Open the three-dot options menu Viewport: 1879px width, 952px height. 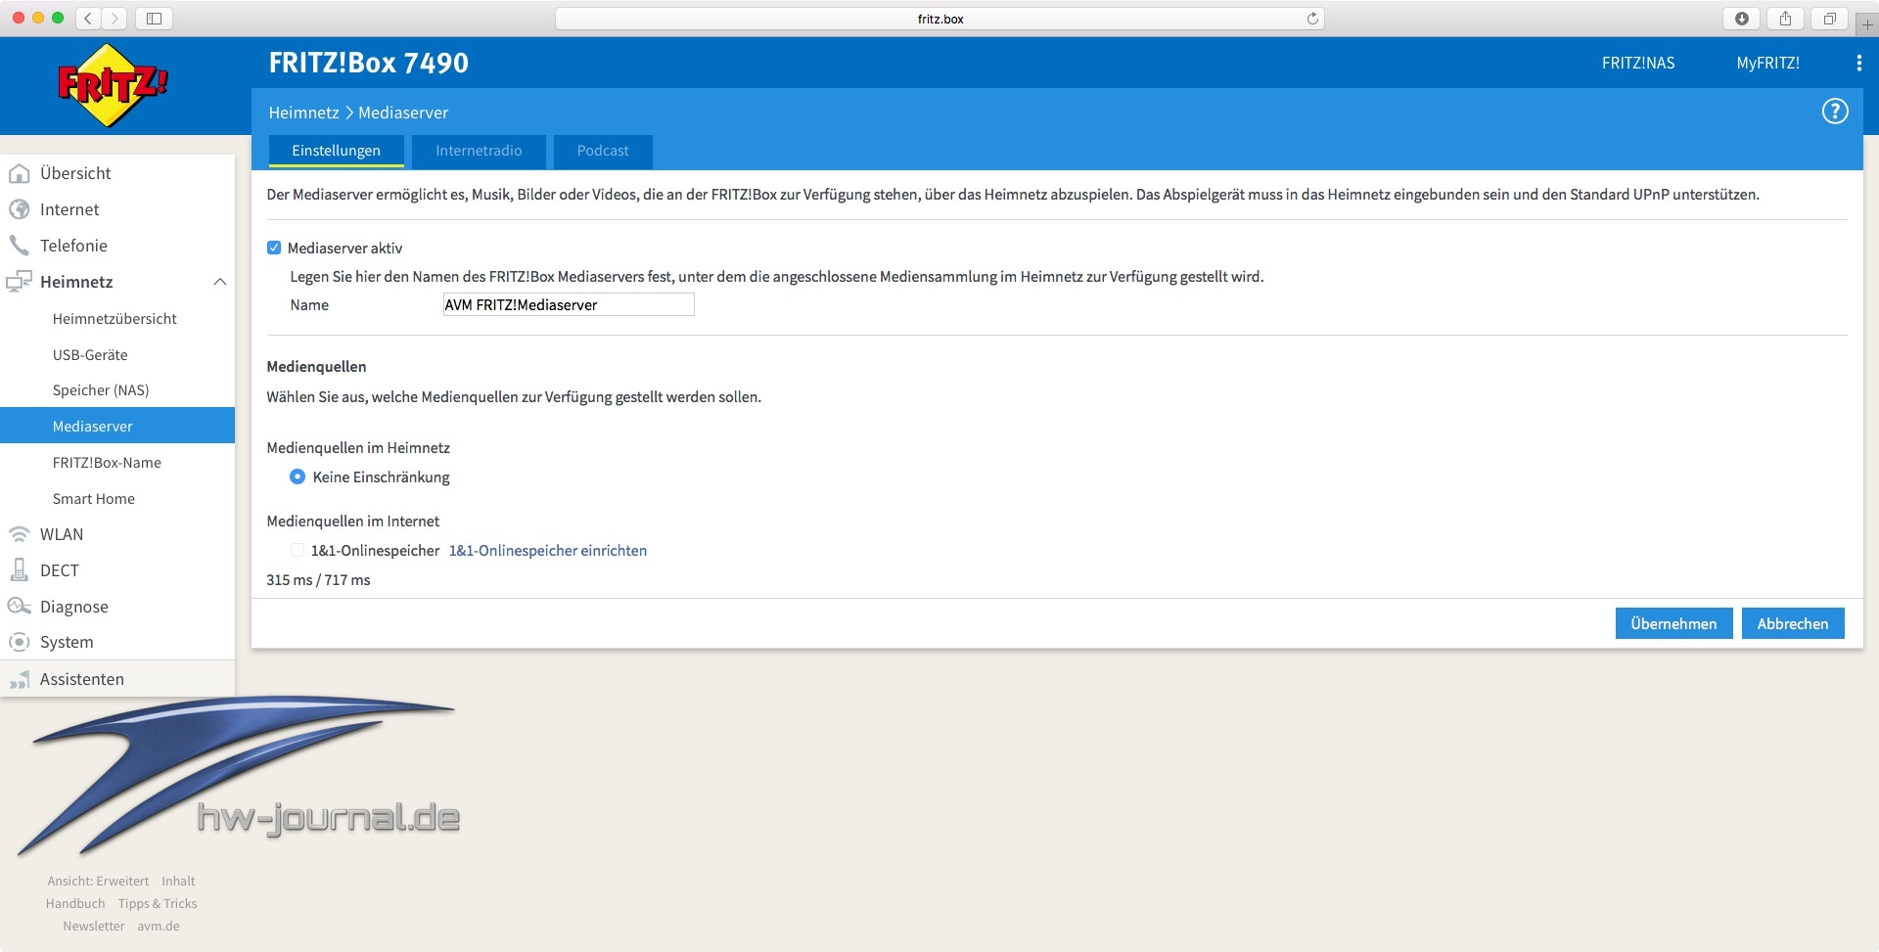point(1858,63)
